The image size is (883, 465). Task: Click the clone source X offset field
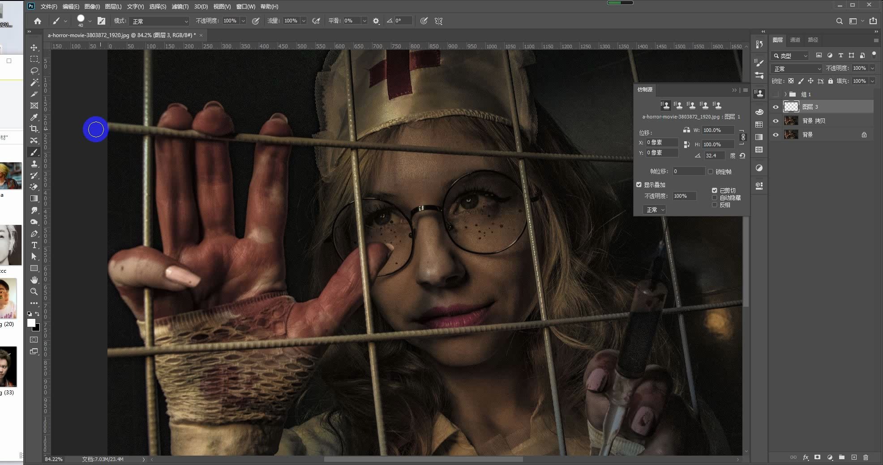tap(662, 142)
